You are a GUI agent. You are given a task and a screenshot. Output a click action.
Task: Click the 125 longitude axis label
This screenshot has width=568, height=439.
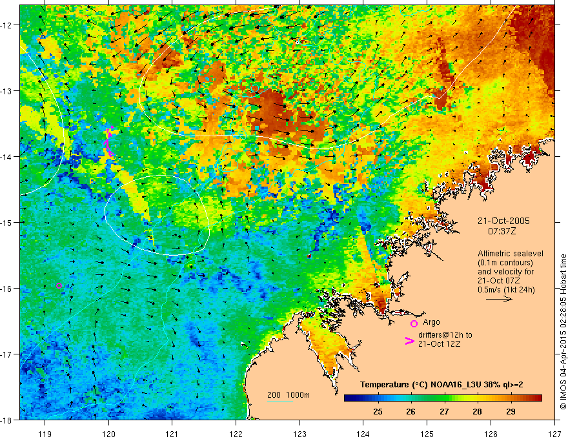(427, 434)
